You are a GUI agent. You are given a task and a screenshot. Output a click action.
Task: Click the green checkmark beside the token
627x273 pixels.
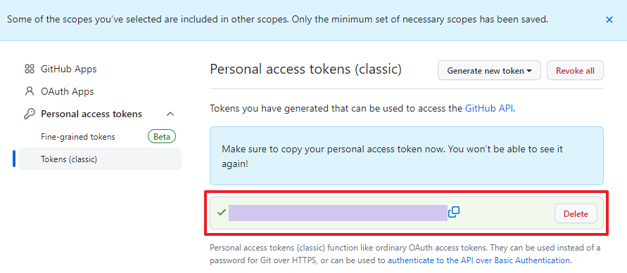tap(221, 213)
